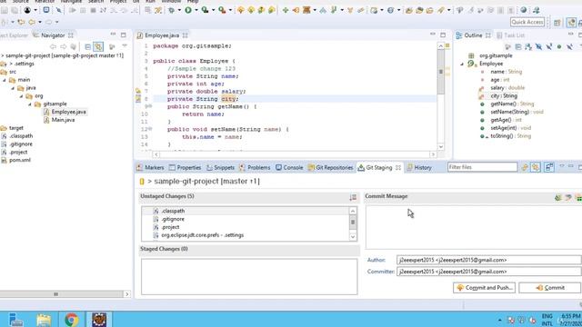582x327 pixels.
Task: Click the Author input field
Action: [489, 260]
